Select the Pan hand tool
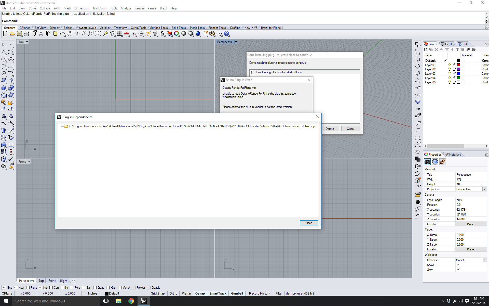The width and height of the screenshot is (489, 306). (x=69, y=34)
